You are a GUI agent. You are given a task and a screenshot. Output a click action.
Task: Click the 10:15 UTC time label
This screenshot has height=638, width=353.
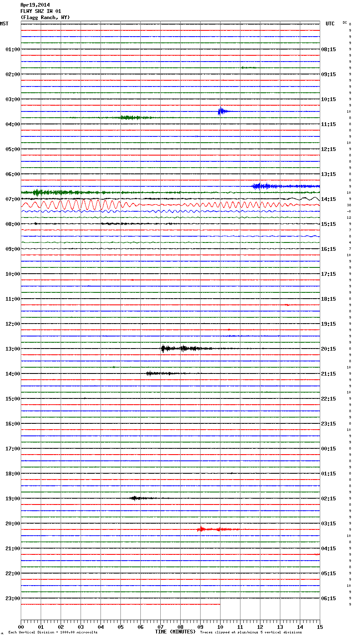click(328, 99)
